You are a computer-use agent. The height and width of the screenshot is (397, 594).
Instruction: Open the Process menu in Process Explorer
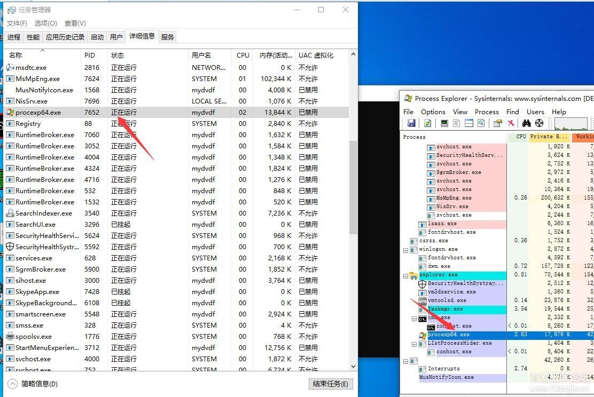487,112
